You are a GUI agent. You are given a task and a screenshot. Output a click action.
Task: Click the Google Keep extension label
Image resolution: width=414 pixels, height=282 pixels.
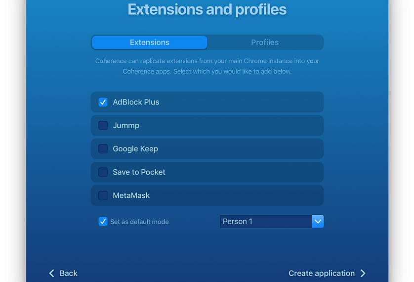[135, 148]
